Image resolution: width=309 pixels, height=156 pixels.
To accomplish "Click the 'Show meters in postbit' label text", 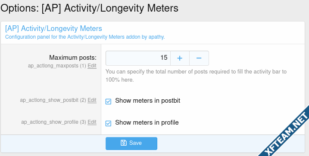I will coord(147,101).
